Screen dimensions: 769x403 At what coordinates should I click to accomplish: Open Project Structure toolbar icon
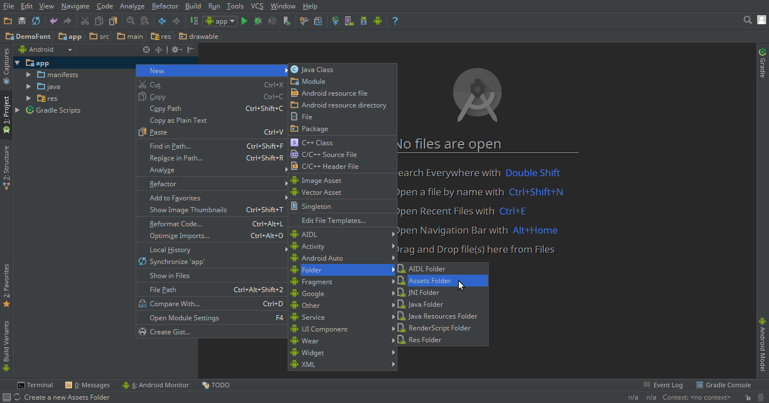(x=318, y=21)
